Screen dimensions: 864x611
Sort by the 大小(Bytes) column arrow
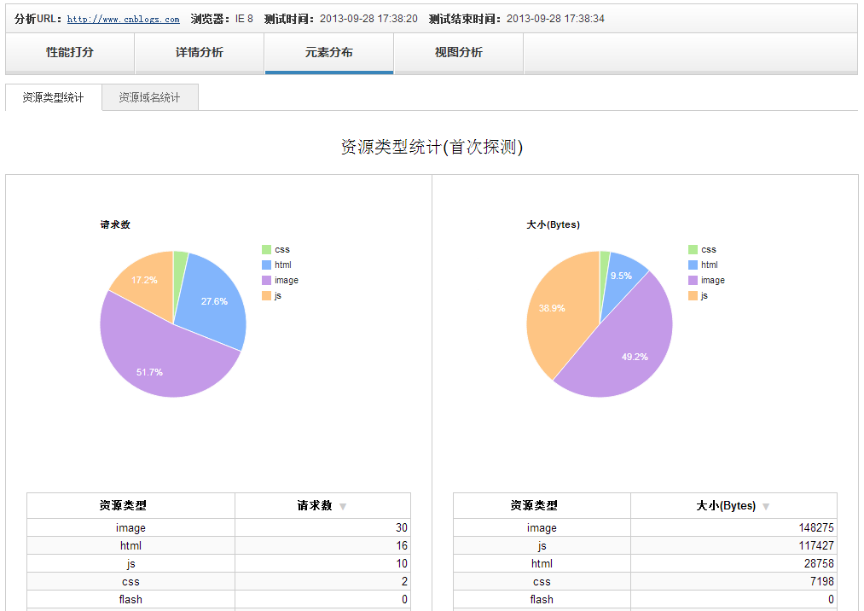(x=766, y=506)
